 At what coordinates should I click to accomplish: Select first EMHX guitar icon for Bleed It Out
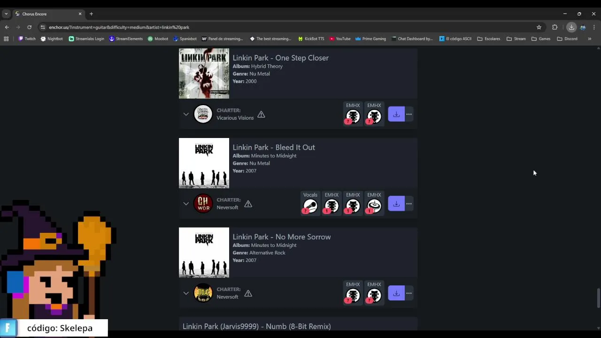(331, 203)
